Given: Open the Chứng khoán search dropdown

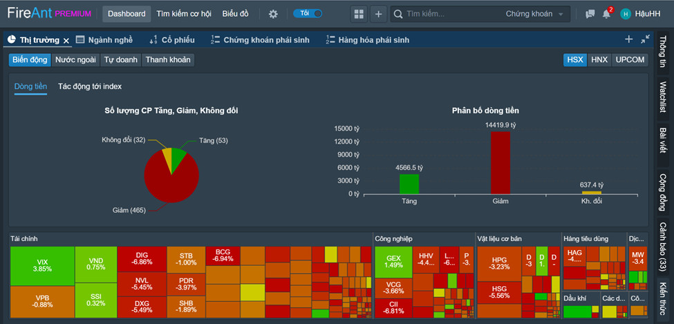Looking at the screenshot, I should click(534, 15).
